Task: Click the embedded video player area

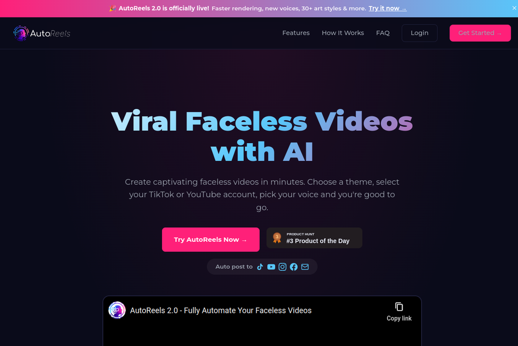Action: click(x=262, y=321)
